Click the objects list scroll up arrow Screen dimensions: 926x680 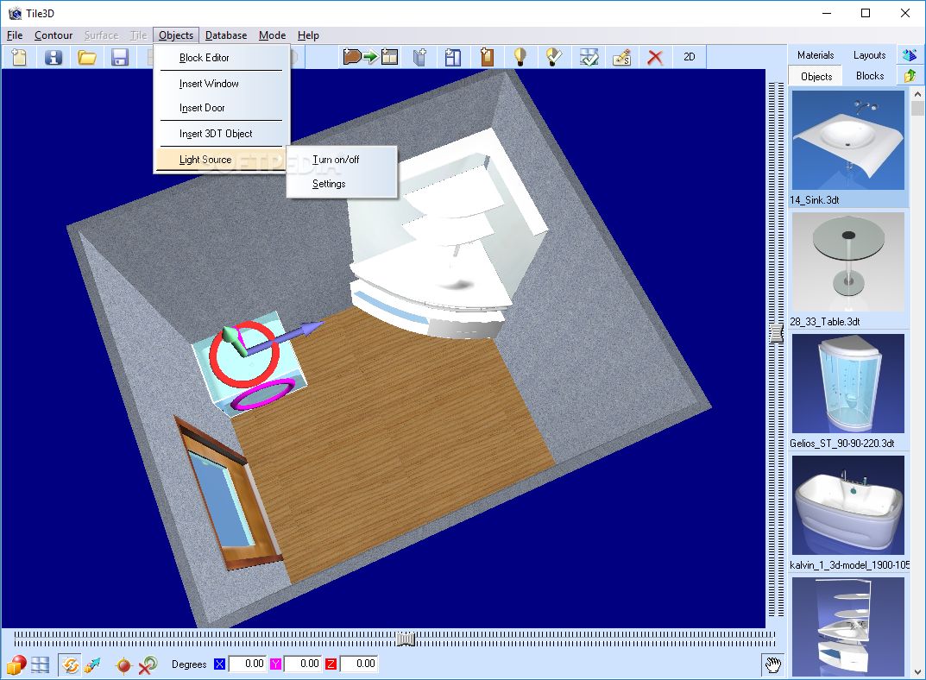click(917, 94)
